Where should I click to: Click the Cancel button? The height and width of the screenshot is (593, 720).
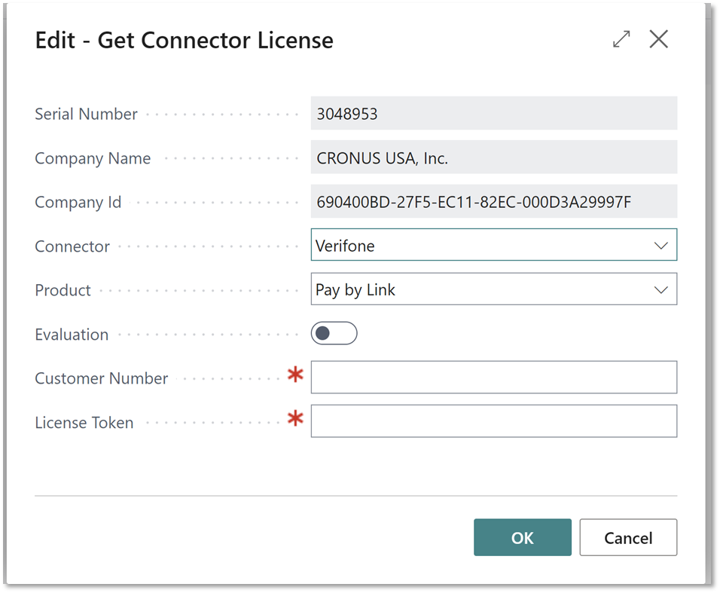tap(628, 537)
